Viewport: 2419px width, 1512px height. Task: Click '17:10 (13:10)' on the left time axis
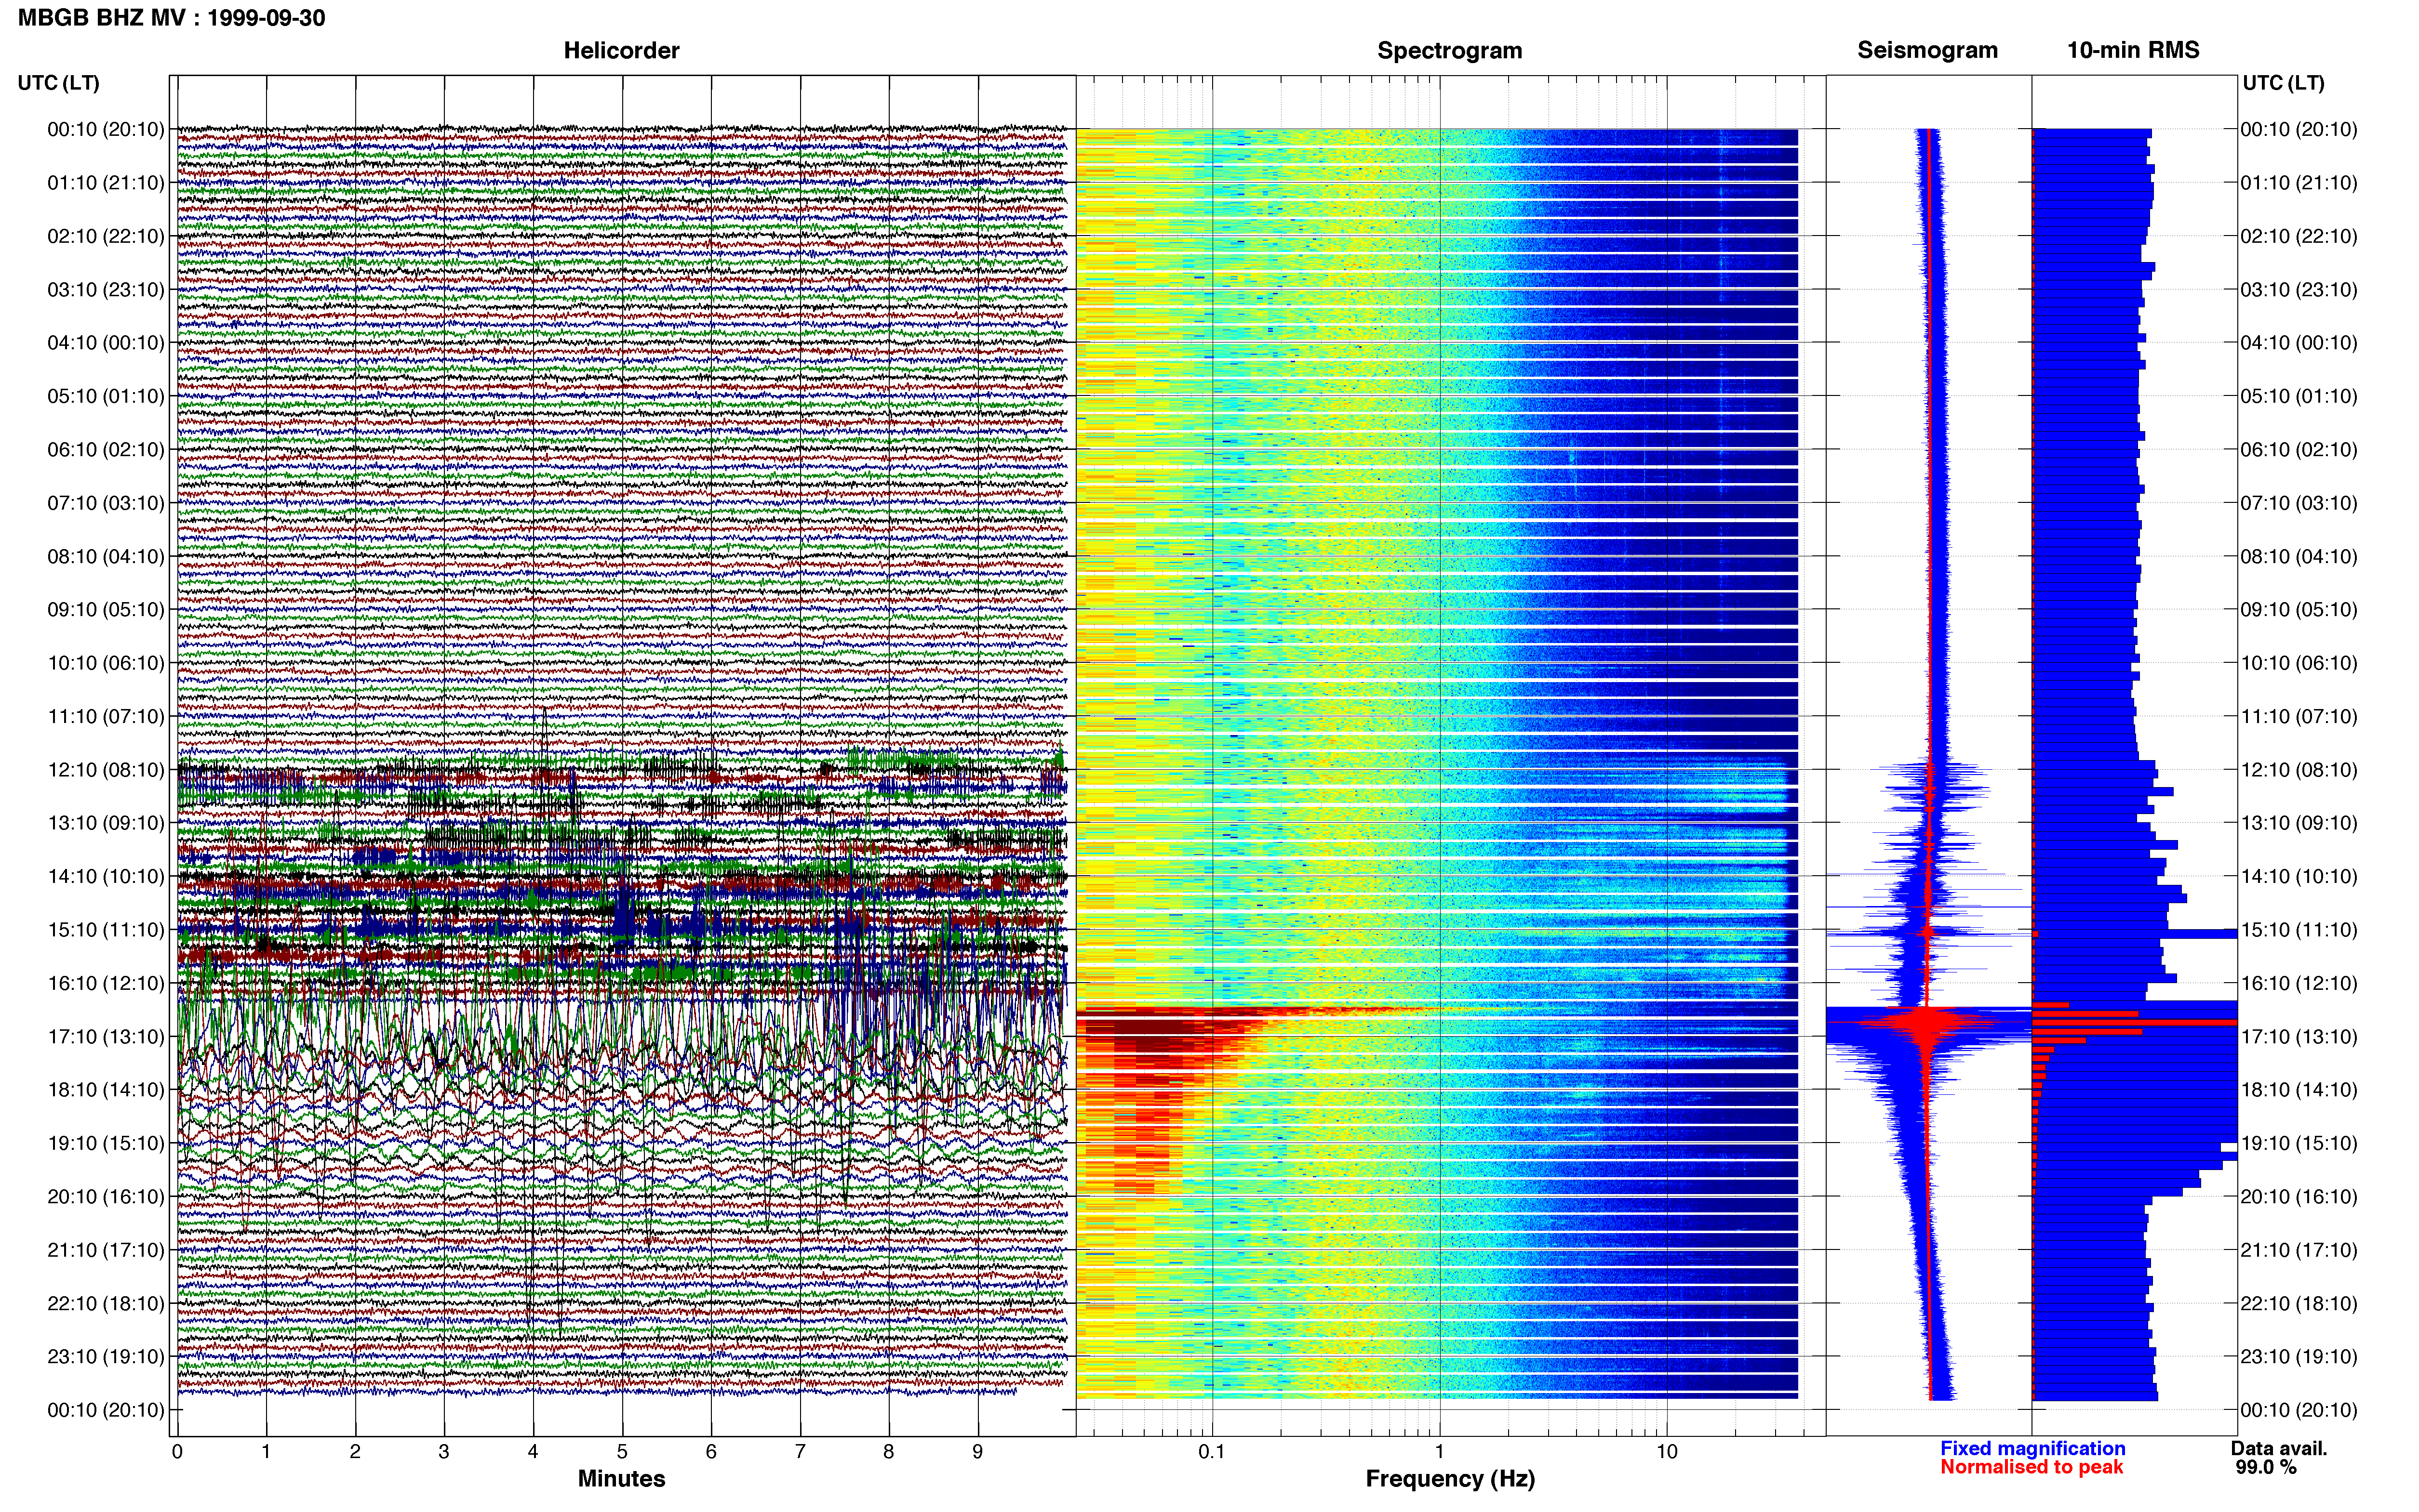(x=106, y=1036)
